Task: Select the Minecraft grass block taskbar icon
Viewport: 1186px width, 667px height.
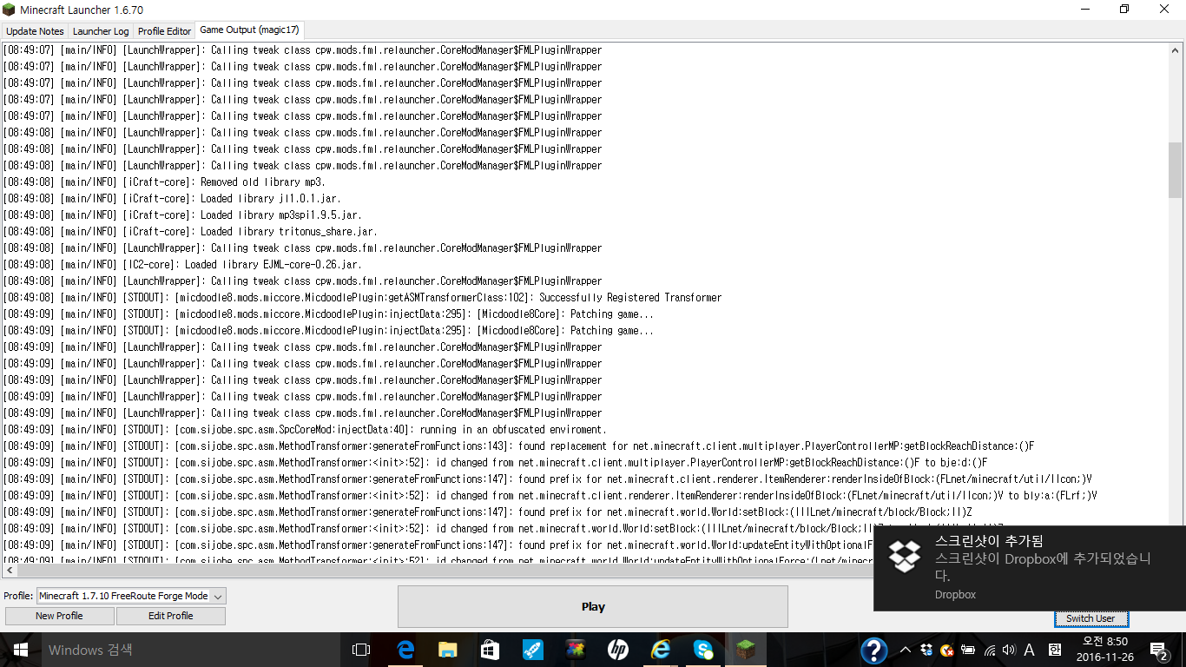Action: 746,650
